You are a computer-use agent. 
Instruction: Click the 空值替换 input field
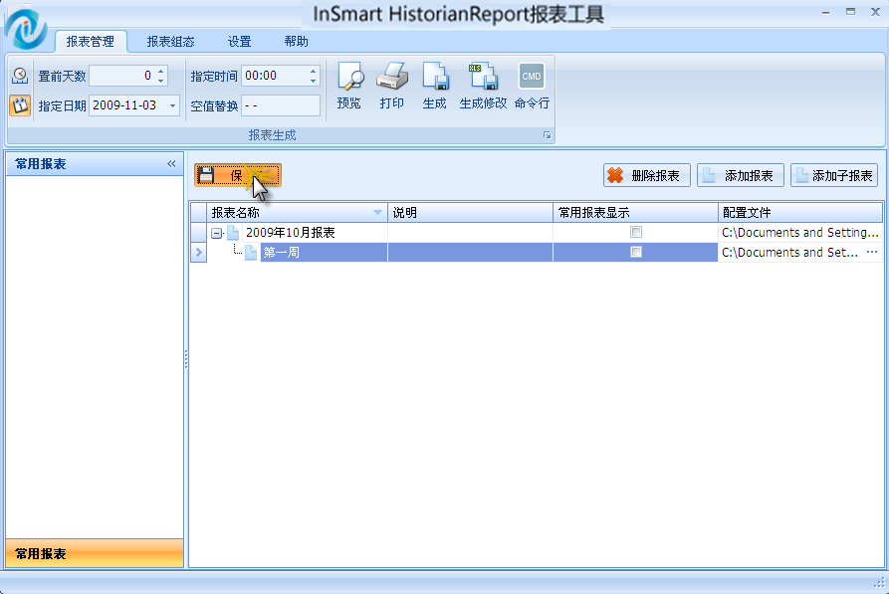(x=281, y=106)
